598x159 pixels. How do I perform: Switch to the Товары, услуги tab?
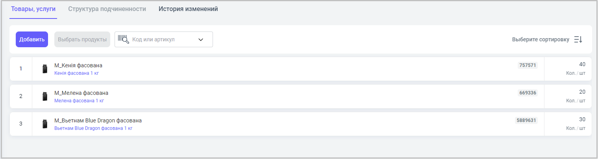(33, 9)
